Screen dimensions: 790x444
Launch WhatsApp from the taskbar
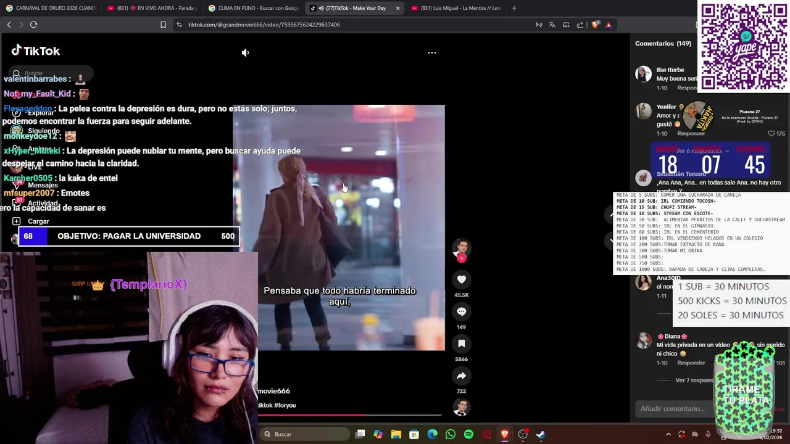(x=451, y=434)
